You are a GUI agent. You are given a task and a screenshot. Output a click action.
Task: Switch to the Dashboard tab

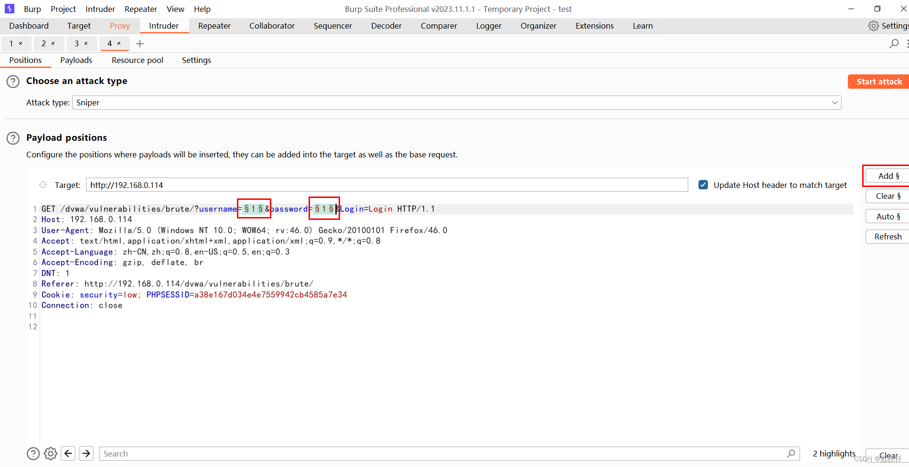click(29, 26)
